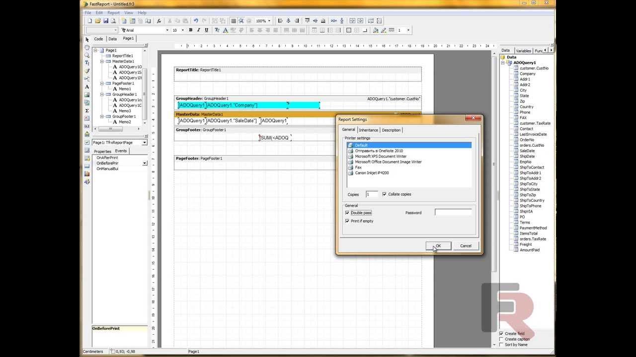636x357 pixels.
Task: Collapse the PageFooter1 tree node
Action: (x=102, y=83)
